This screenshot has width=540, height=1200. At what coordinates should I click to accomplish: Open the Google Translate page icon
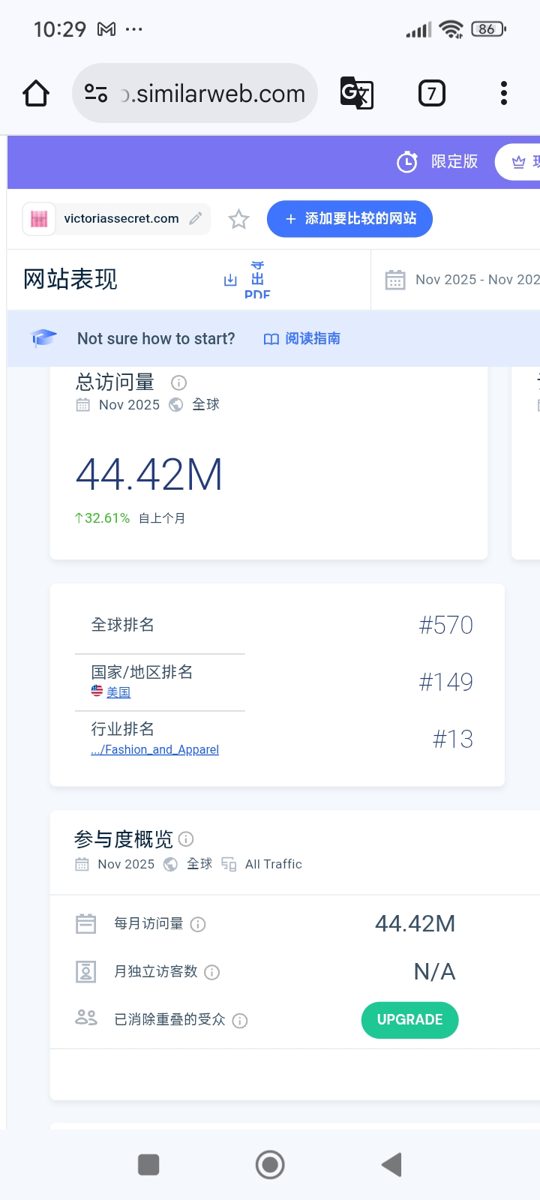[x=357, y=94]
